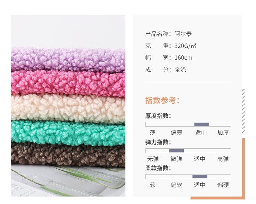This screenshot has width=256, height=204.
Task: Select the teal green fleece layer
Action: coord(68,133)
